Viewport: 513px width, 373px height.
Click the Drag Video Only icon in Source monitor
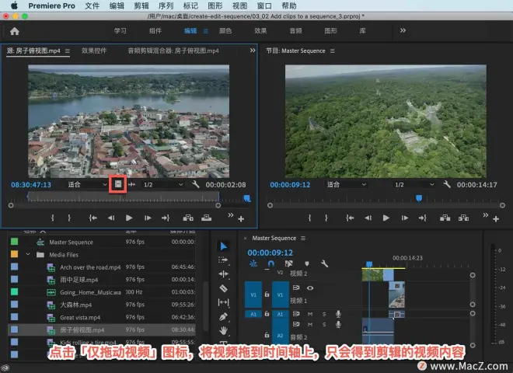pos(118,184)
